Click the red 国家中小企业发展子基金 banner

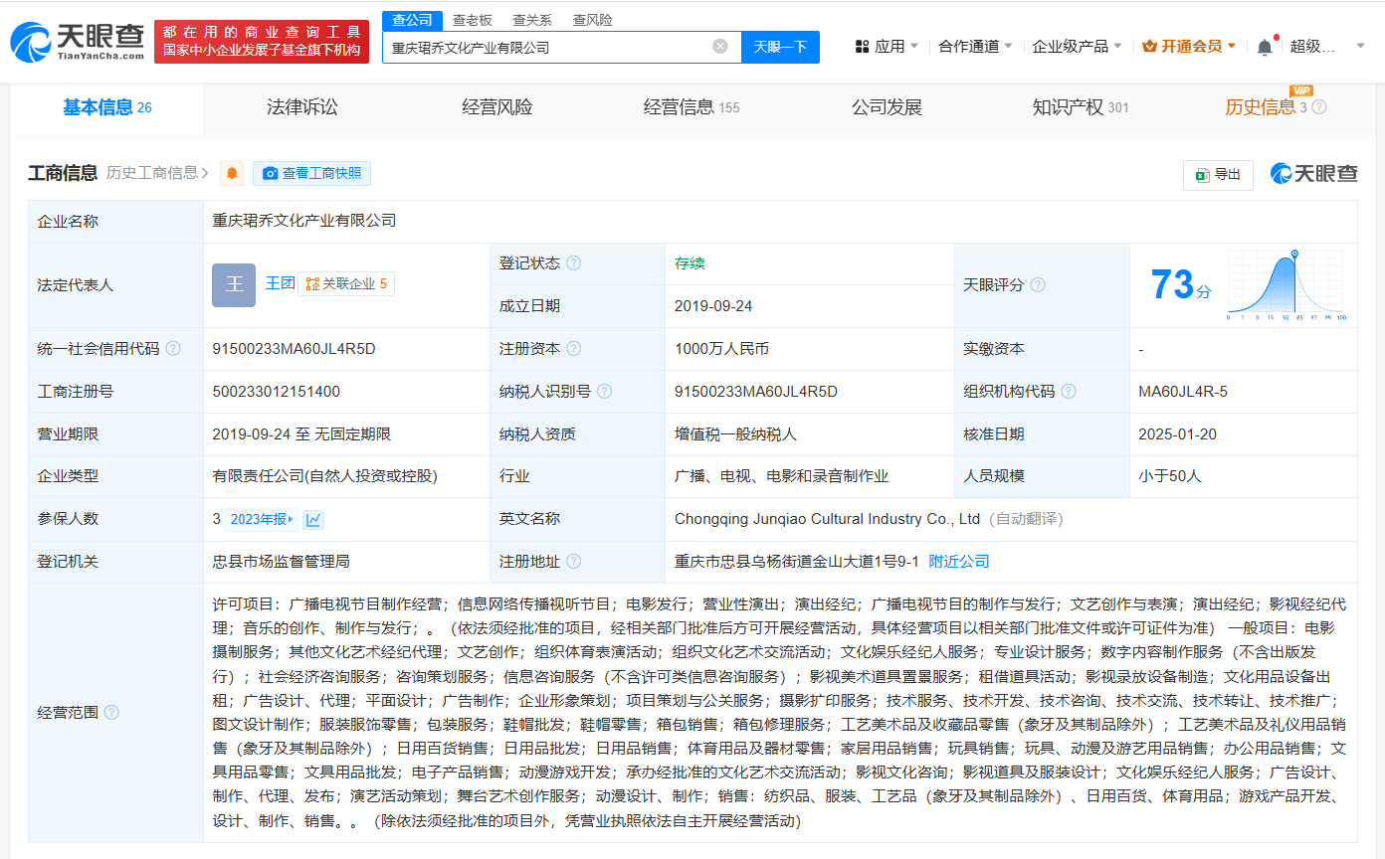[x=262, y=42]
